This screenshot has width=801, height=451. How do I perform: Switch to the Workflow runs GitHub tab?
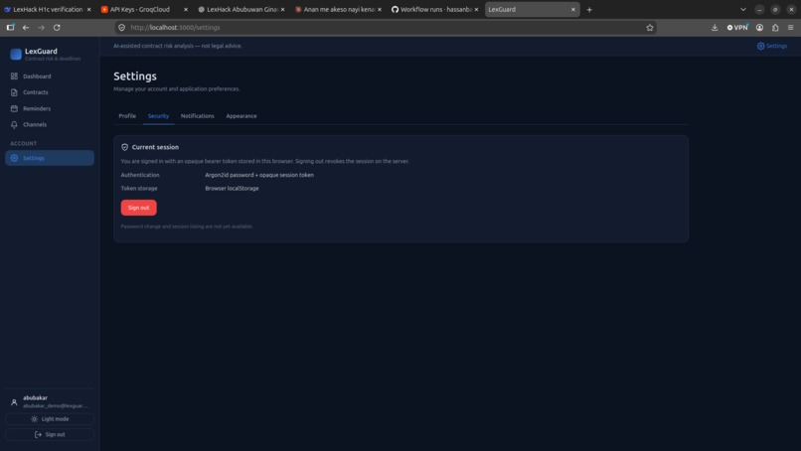point(434,9)
